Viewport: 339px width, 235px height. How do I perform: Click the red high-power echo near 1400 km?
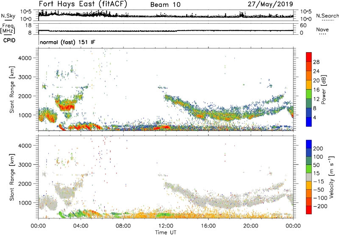pos(67,106)
